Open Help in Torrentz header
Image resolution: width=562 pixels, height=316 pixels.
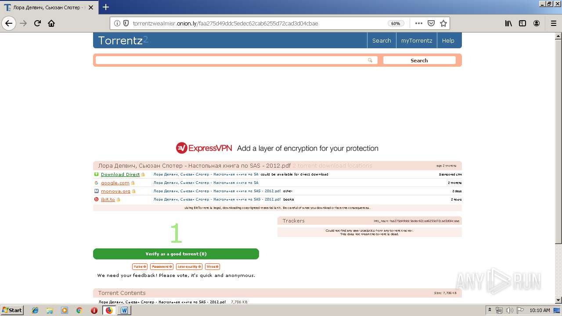click(448, 40)
